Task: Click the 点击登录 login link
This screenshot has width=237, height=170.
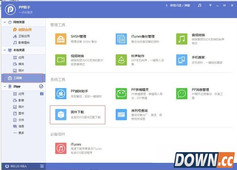Action: 26,12
